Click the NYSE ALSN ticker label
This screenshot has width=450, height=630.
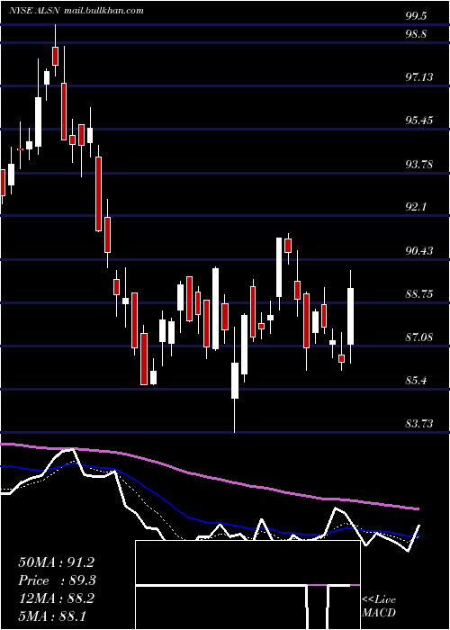point(34,11)
